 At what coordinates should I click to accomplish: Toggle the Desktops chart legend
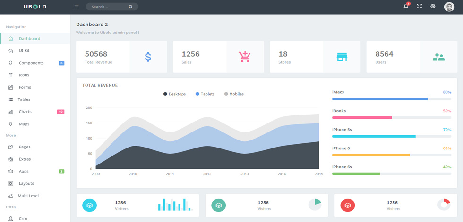click(174, 94)
